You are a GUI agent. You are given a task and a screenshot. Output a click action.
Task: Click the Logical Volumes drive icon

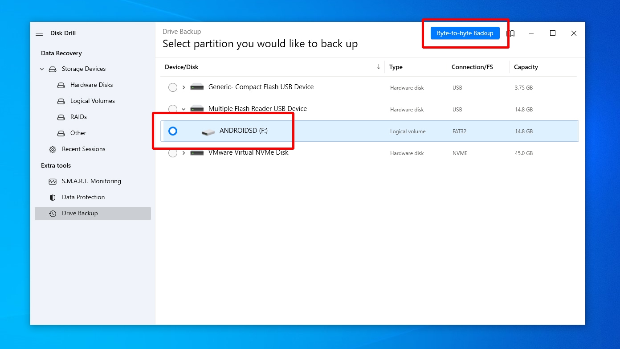pos(61,101)
